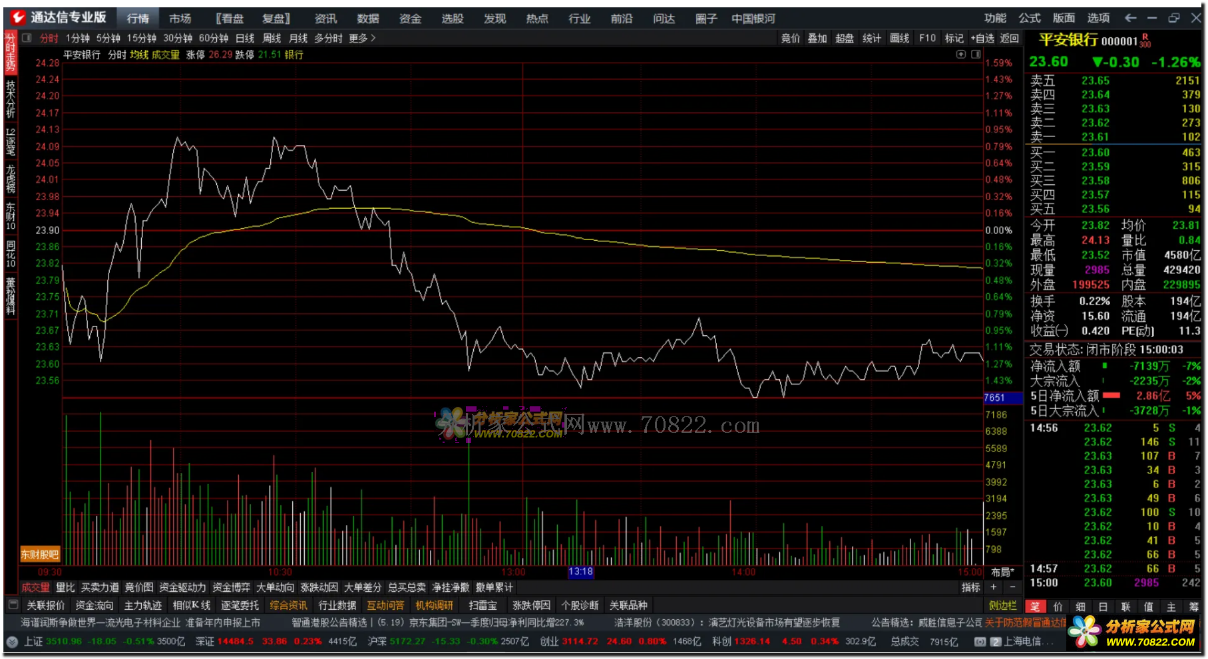The width and height of the screenshot is (1208, 659).
Task: Open the 分时走势 left sidebar tab
Action: click(x=11, y=53)
